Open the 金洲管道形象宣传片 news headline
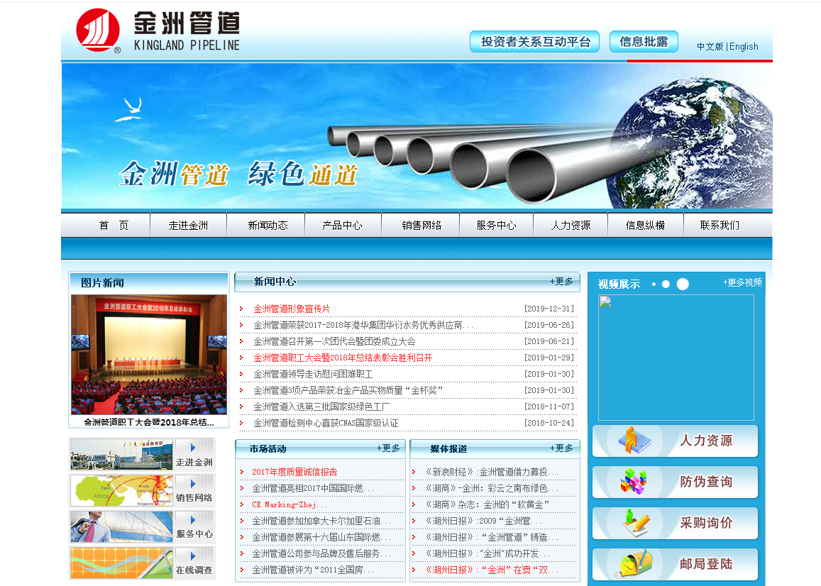The width and height of the screenshot is (821, 586). pyautogui.click(x=292, y=309)
